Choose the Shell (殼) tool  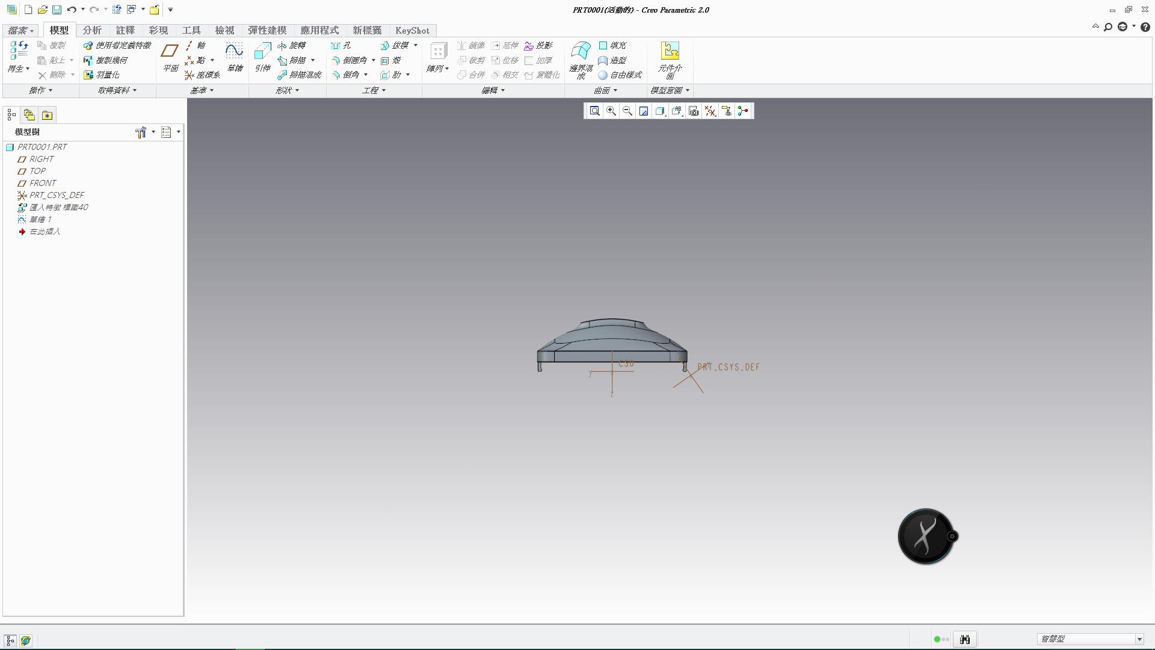pyautogui.click(x=390, y=60)
